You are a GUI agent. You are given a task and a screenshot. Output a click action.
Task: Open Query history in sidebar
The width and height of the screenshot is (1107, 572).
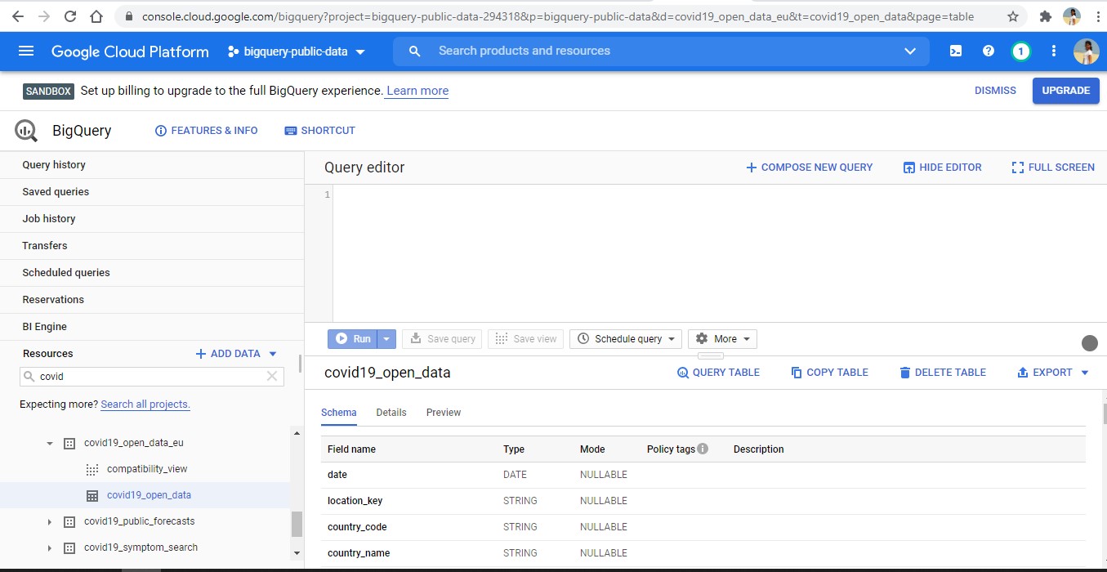pos(54,165)
